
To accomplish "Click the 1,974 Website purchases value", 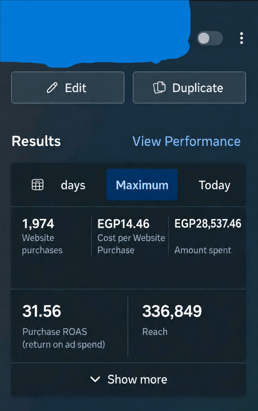I will 38,224.
